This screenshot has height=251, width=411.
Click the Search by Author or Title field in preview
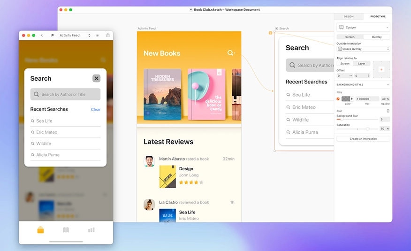pos(65,94)
